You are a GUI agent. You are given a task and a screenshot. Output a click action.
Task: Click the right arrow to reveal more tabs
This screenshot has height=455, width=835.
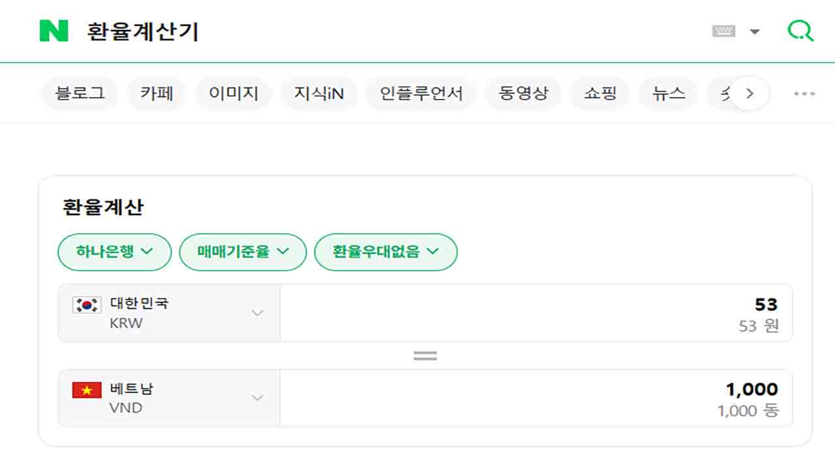(749, 93)
